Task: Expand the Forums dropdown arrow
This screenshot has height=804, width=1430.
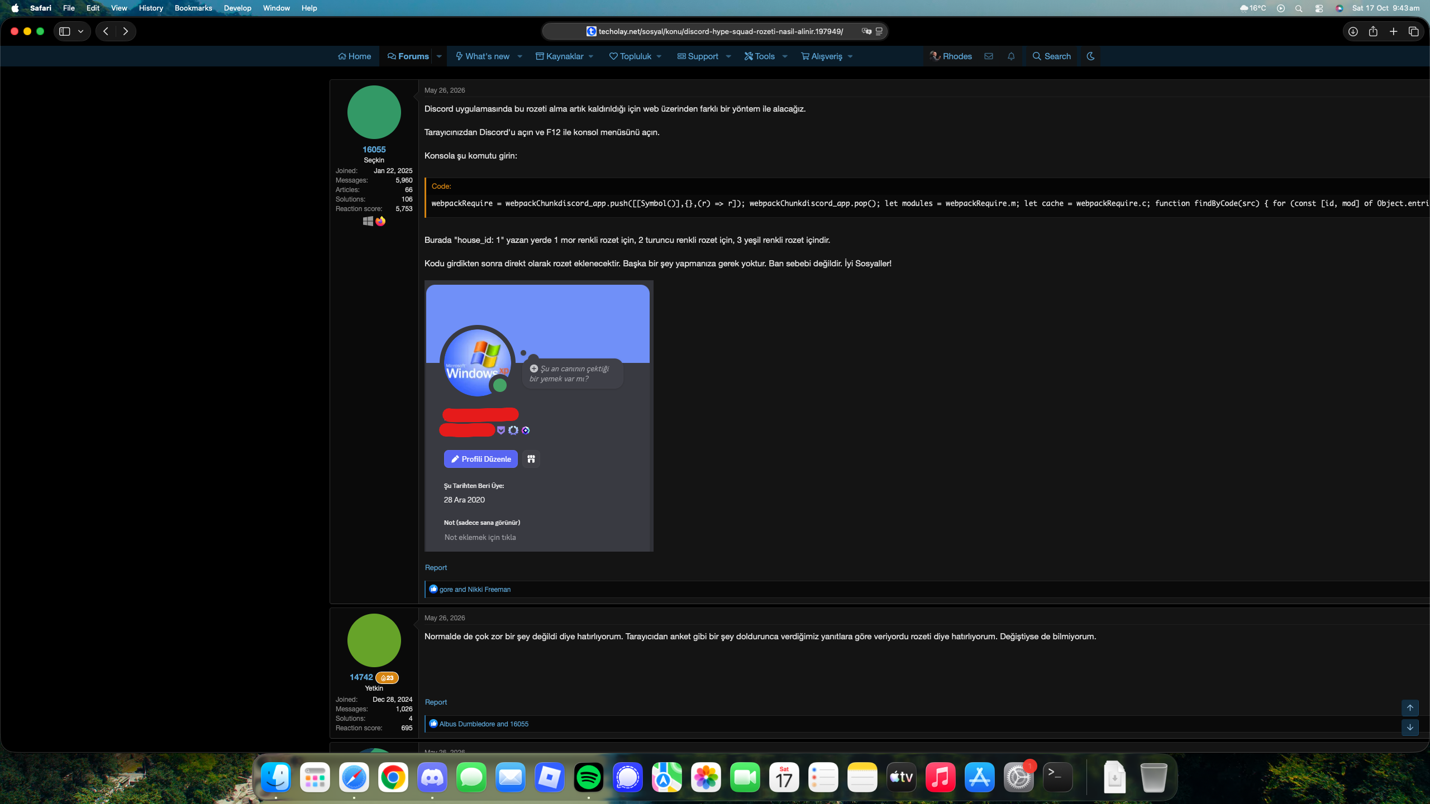Action: pos(439,56)
